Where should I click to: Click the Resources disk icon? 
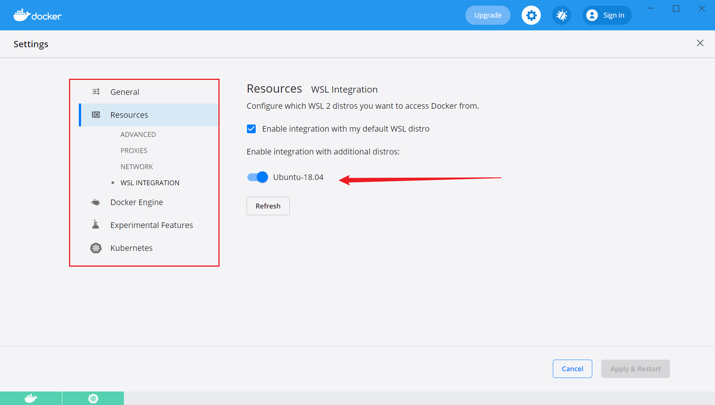96,115
